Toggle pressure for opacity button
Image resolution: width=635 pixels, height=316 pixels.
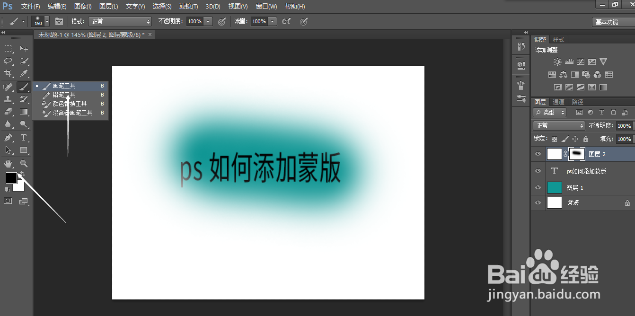tap(221, 21)
